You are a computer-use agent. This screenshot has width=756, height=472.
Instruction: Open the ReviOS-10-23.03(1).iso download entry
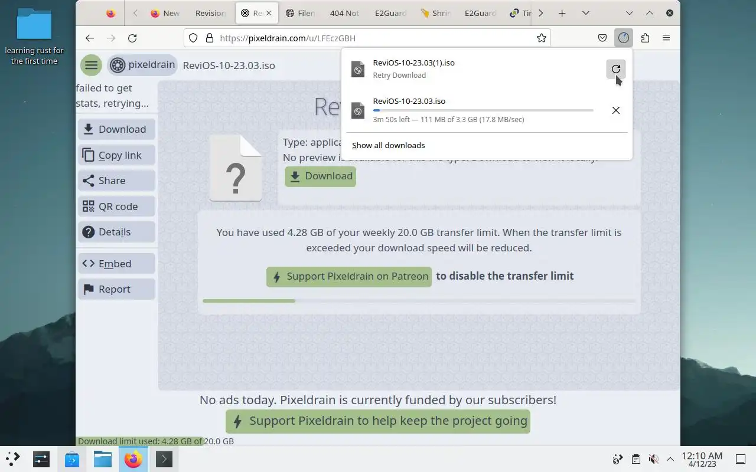click(x=475, y=69)
